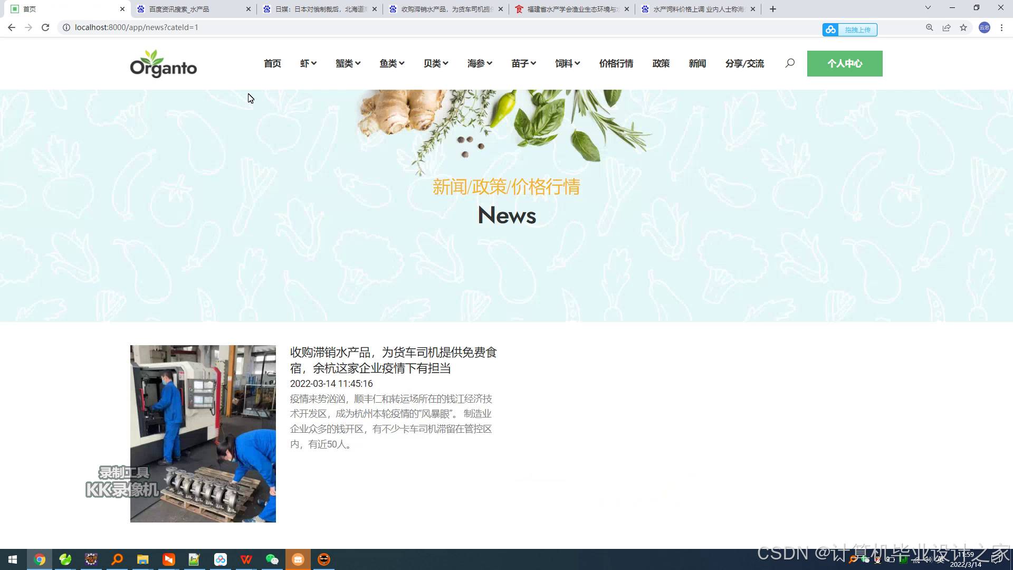1013x570 pixels.
Task: Open the Chrome three-dot menu
Action: click(1001, 27)
